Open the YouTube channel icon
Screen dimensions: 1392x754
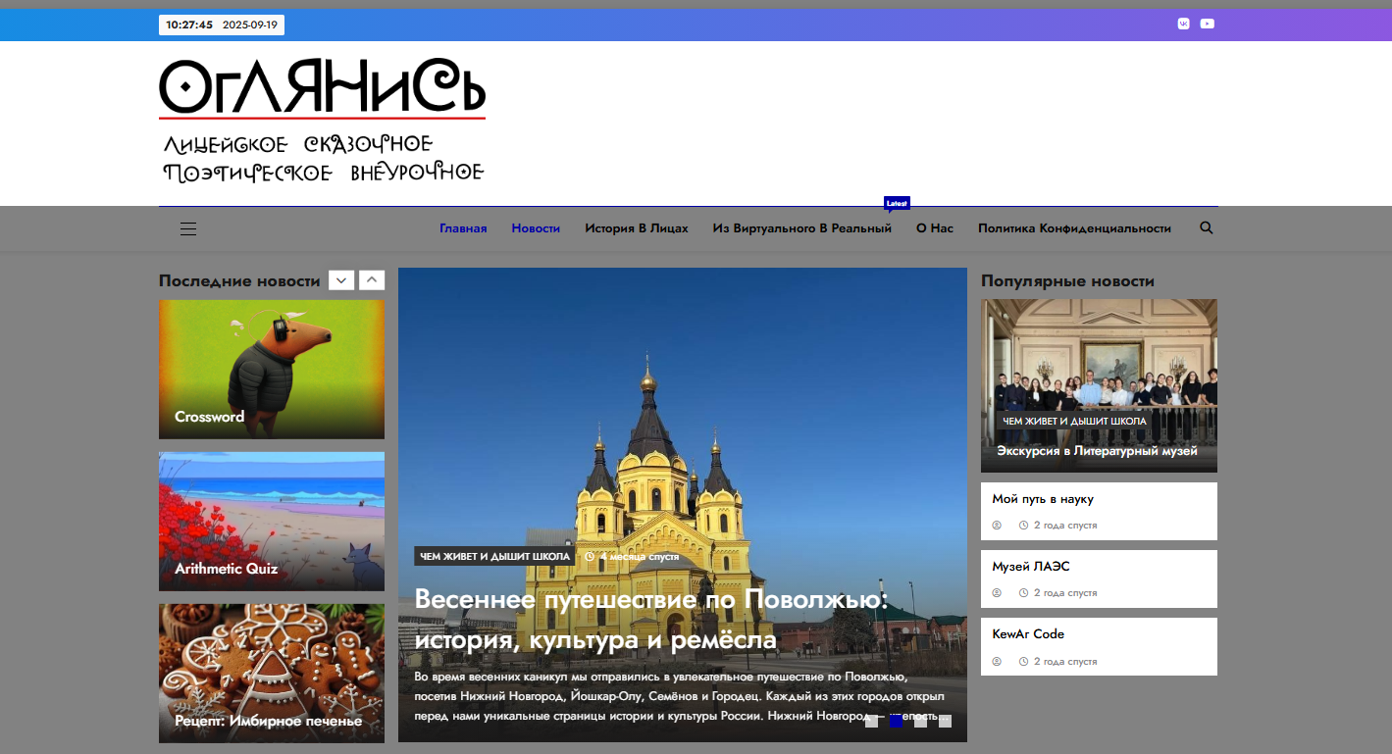point(1207,24)
